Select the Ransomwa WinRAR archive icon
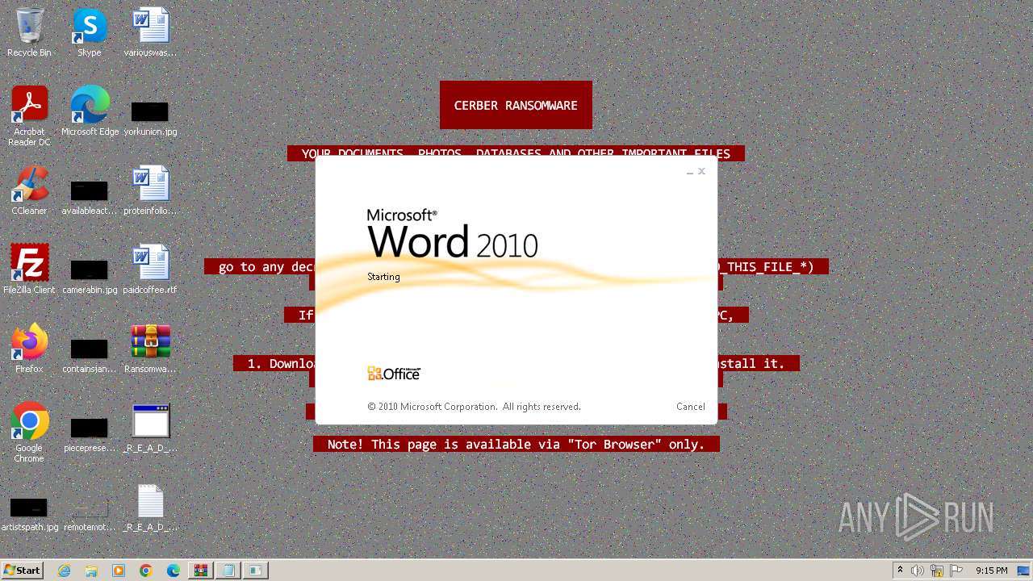This screenshot has height=581, width=1033. (150, 349)
